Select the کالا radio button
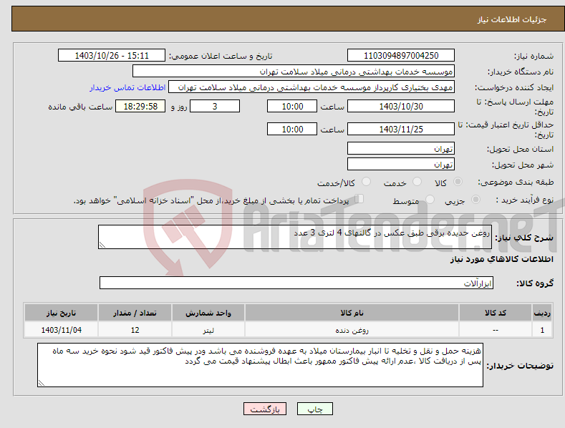The height and width of the screenshot is (428, 565). [458, 182]
